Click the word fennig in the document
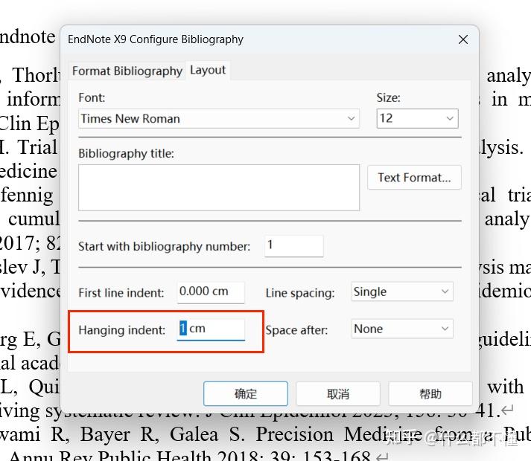 27,196
